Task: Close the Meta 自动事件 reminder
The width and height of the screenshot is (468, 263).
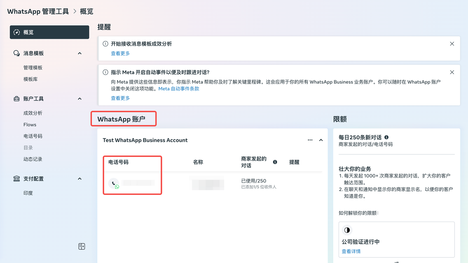Action: pyautogui.click(x=452, y=72)
